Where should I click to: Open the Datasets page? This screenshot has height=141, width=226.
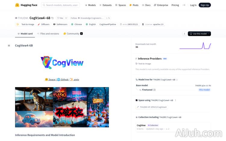[x=105, y=5]
